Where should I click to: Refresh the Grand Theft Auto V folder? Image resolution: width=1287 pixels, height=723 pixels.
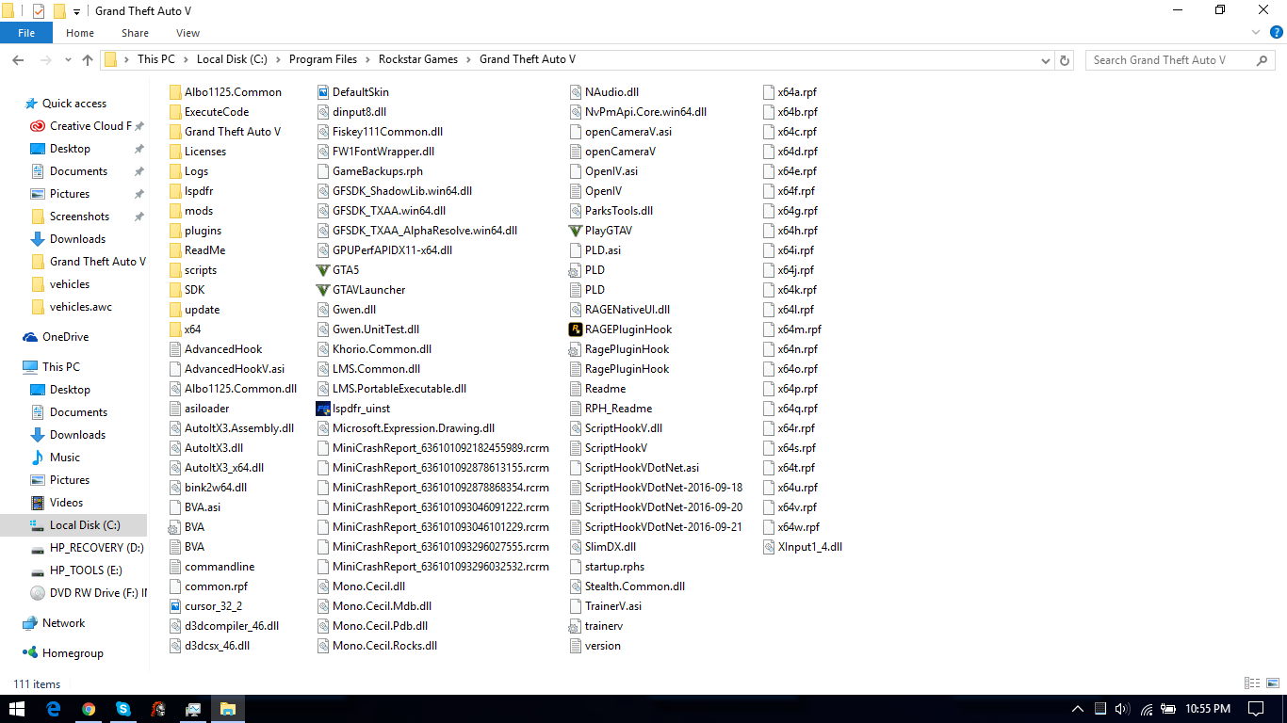[1065, 59]
